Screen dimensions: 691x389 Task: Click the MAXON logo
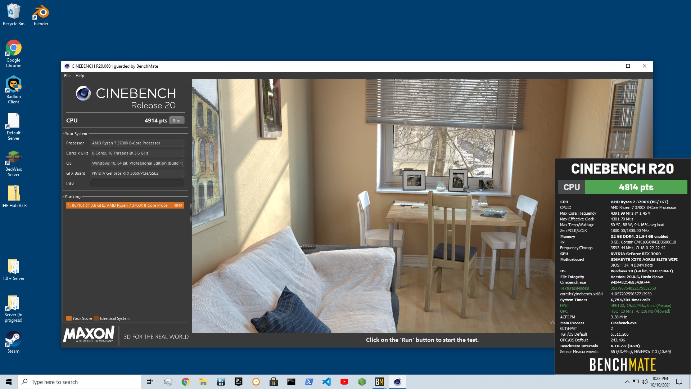pyautogui.click(x=89, y=335)
